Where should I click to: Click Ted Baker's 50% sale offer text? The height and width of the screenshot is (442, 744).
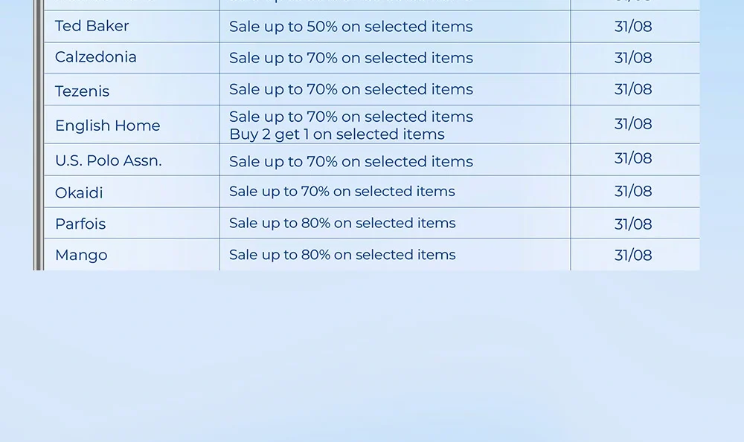(x=350, y=27)
